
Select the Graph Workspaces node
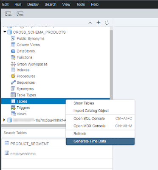tap(32, 64)
